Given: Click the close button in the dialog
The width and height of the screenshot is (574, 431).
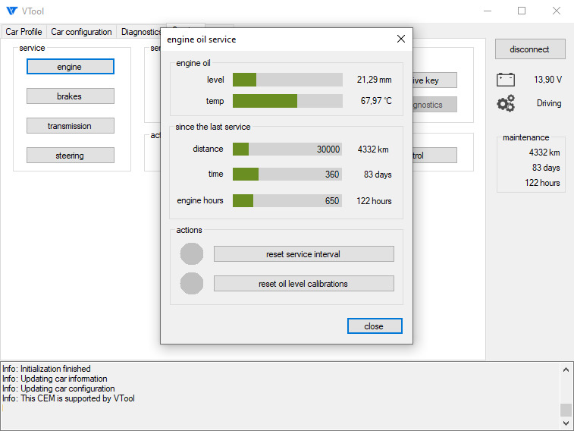Looking at the screenshot, I should (x=375, y=326).
